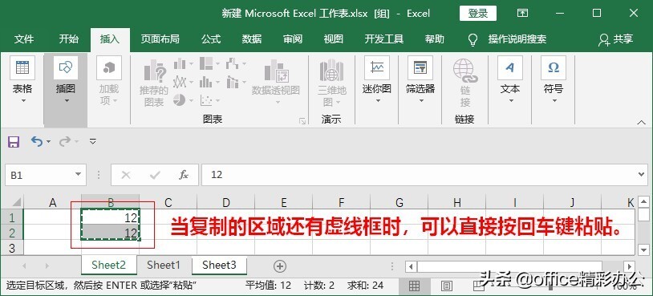Image resolution: width=653 pixels, height=296 pixels.
Task: Switch to the 视图 (View) tab
Action: pyautogui.click(x=333, y=39)
